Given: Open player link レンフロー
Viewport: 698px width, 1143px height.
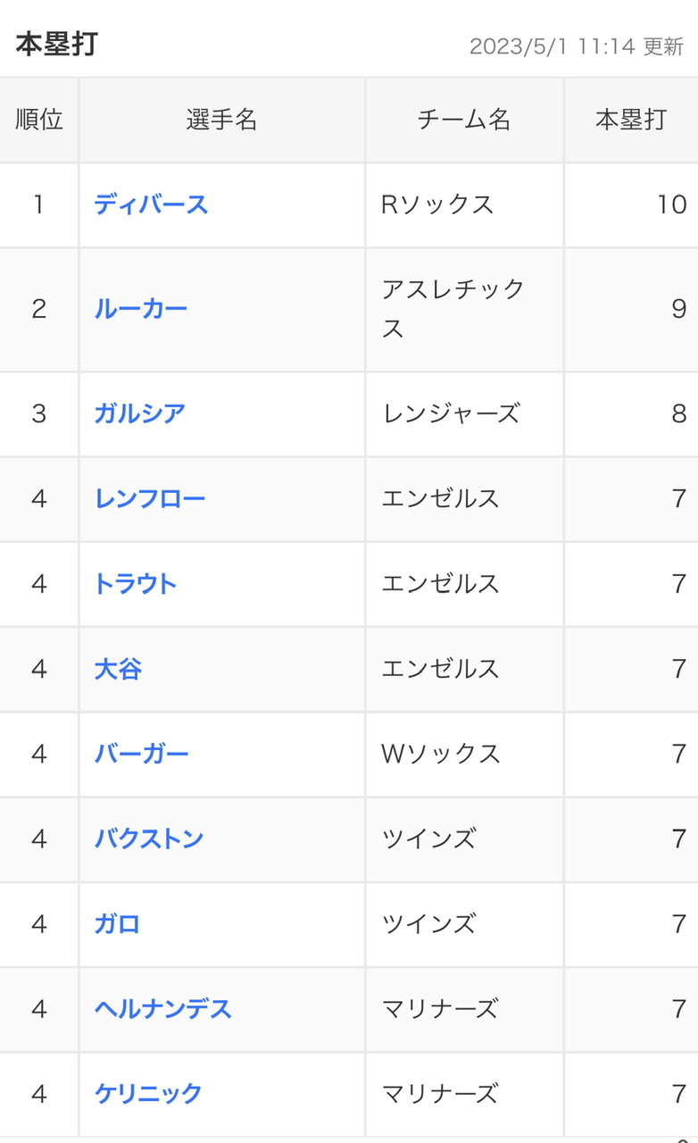Looking at the screenshot, I should (150, 498).
